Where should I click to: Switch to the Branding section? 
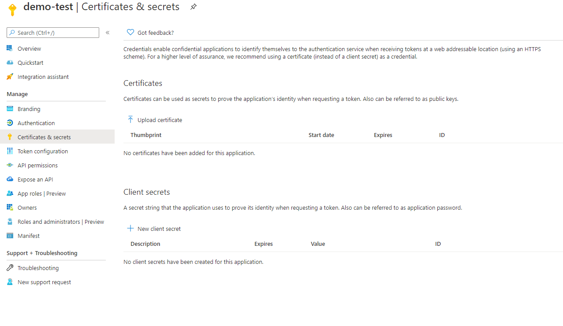[29, 109]
